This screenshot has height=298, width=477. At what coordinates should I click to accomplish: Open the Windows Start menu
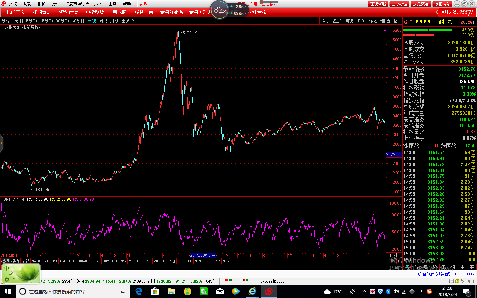(x=8, y=291)
